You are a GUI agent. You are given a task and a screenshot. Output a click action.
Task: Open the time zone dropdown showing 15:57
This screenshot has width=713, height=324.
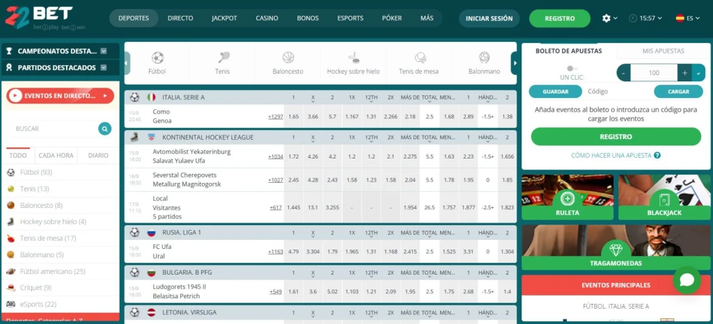pyautogui.click(x=645, y=18)
